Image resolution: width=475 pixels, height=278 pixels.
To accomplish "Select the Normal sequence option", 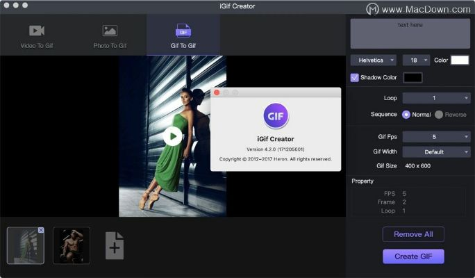I will (406, 115).
